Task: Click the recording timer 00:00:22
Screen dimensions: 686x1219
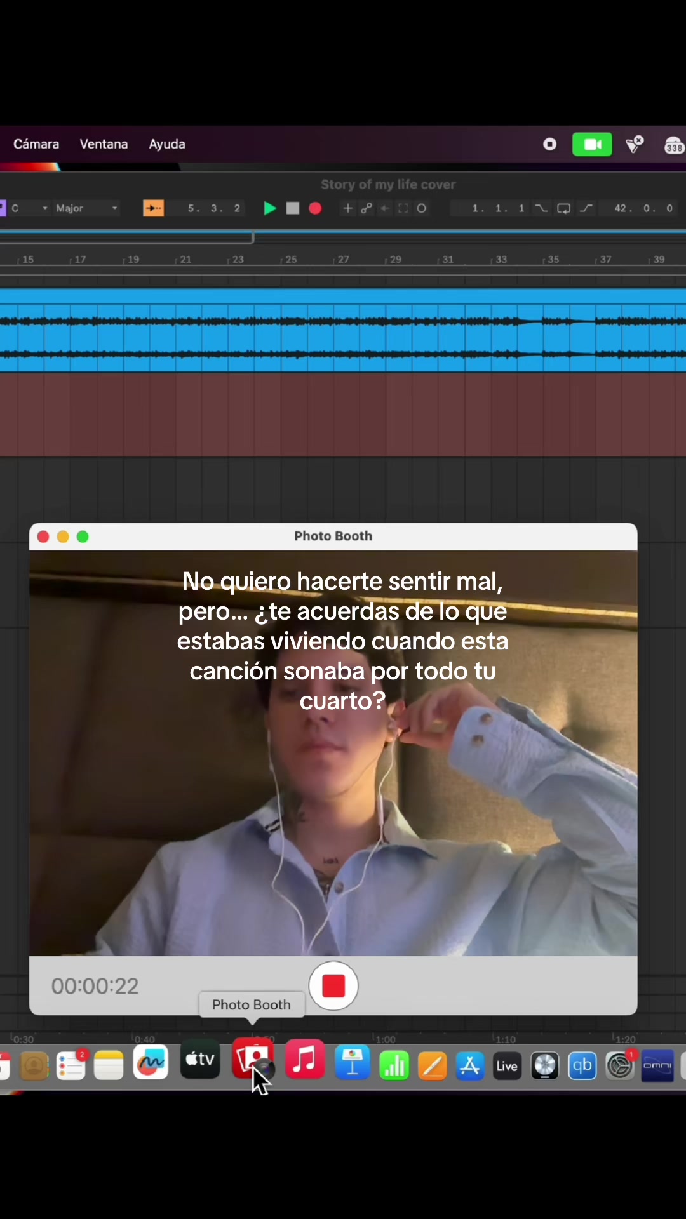Action: tap(95, 986)
